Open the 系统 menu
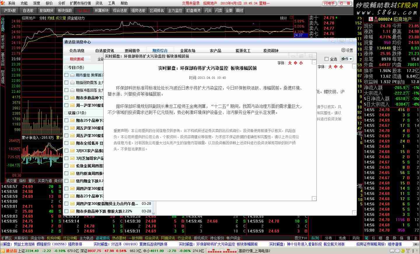 (12, 3)
